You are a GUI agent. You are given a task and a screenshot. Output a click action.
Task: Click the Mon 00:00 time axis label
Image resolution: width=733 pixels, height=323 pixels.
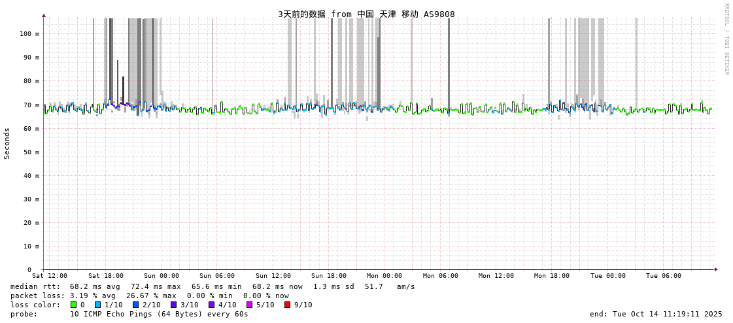(x=384, y=276)
